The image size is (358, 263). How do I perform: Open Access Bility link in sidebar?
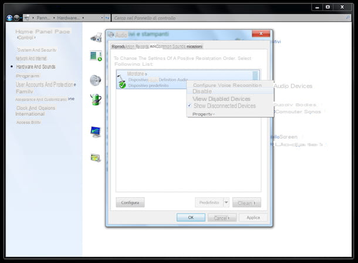pos(28,122)
